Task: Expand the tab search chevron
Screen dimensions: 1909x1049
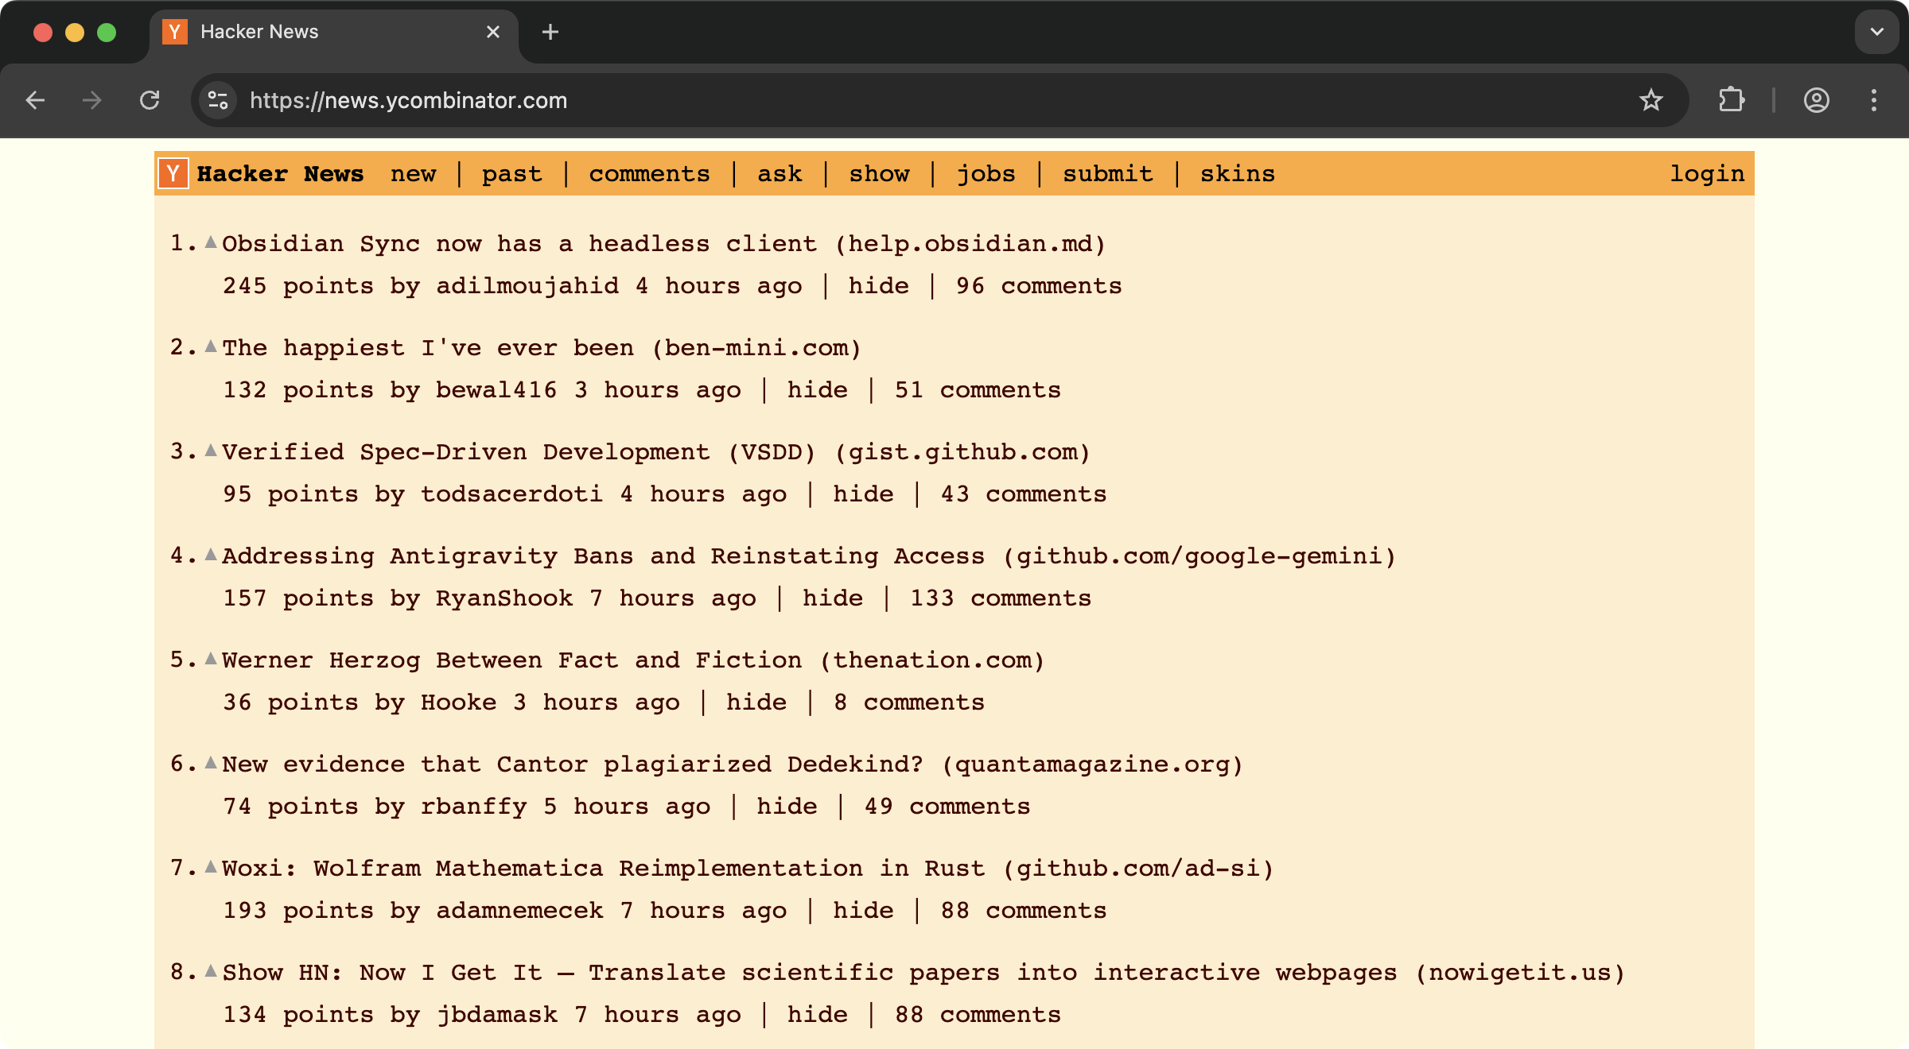Action: click(1876, 32)
